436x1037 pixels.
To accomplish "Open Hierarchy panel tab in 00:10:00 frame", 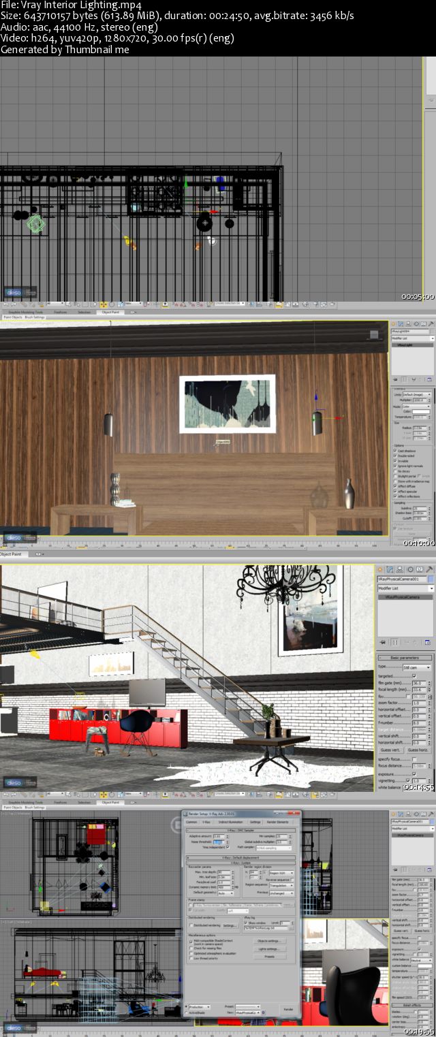I will coord(408,324).
